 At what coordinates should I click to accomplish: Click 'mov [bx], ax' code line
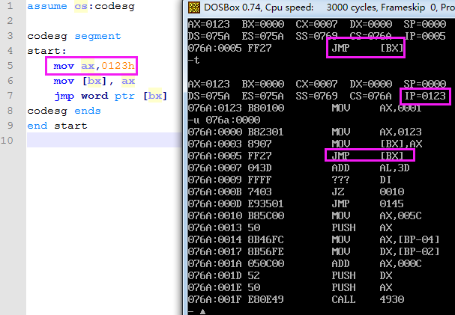tap(94, 81)
